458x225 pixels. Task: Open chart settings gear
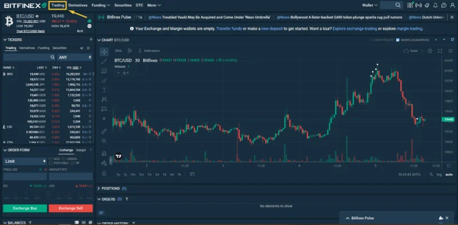click(x=430, y=51)
